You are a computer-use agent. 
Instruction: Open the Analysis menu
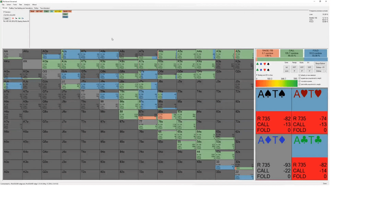pos(27,4)
